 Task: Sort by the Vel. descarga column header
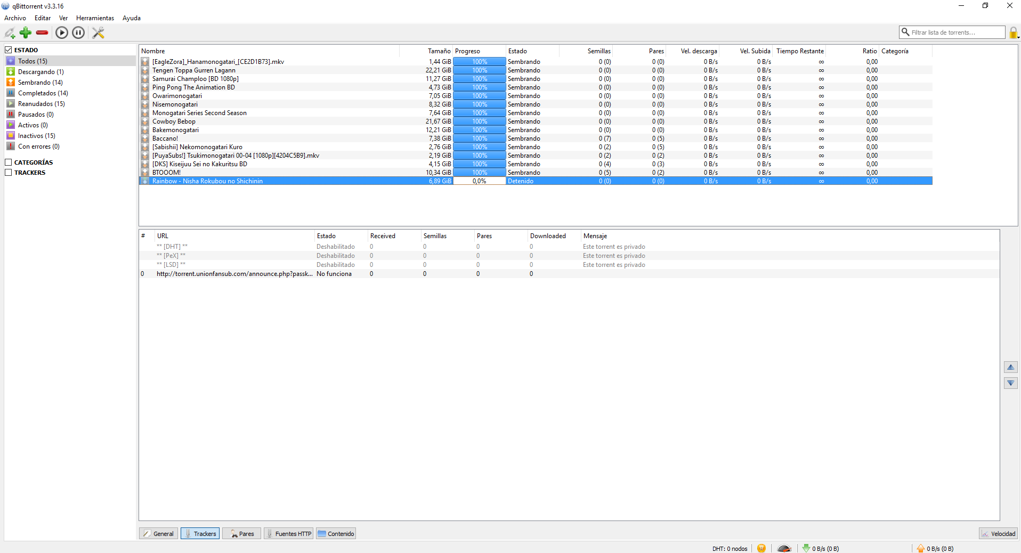coord(692,51)
